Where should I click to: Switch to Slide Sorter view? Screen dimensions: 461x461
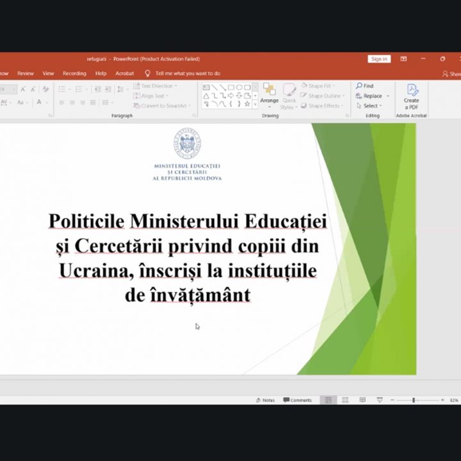(x=345, y=400)
